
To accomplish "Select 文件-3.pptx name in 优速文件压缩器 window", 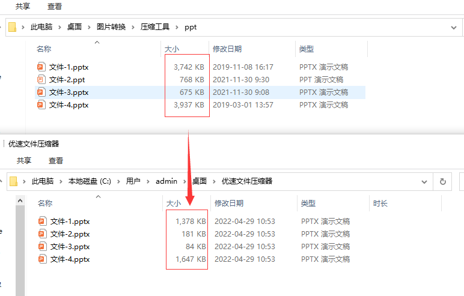I will tap(70, 247).
